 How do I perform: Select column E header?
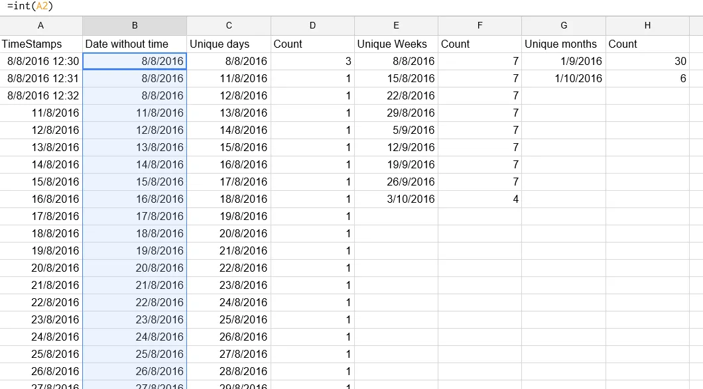click(x=396, y=26)
